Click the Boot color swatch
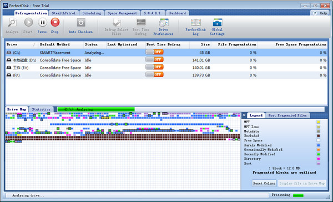 (319, 164)
